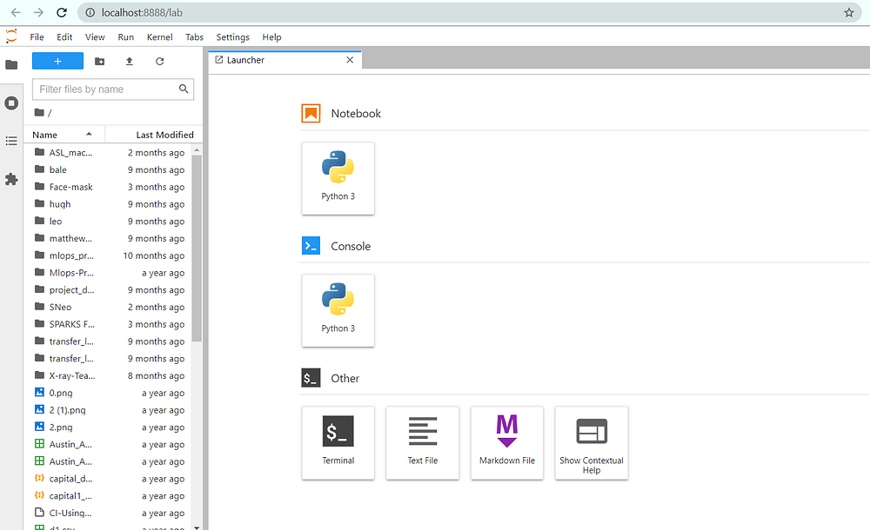Viewport: 870px width, 530px height.
Task: Refresh the file list with reload icon
Action: coord(160,61)
